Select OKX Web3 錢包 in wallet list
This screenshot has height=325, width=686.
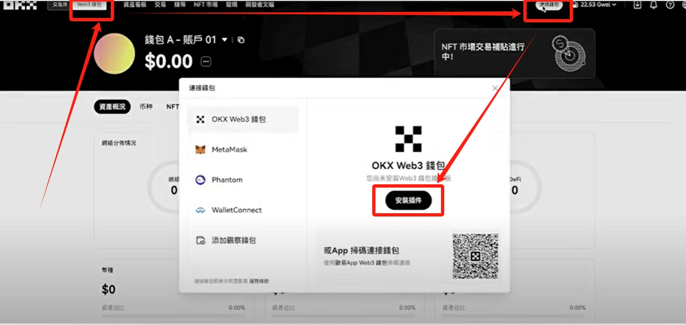pyautogui.click(x=243, y=119)
